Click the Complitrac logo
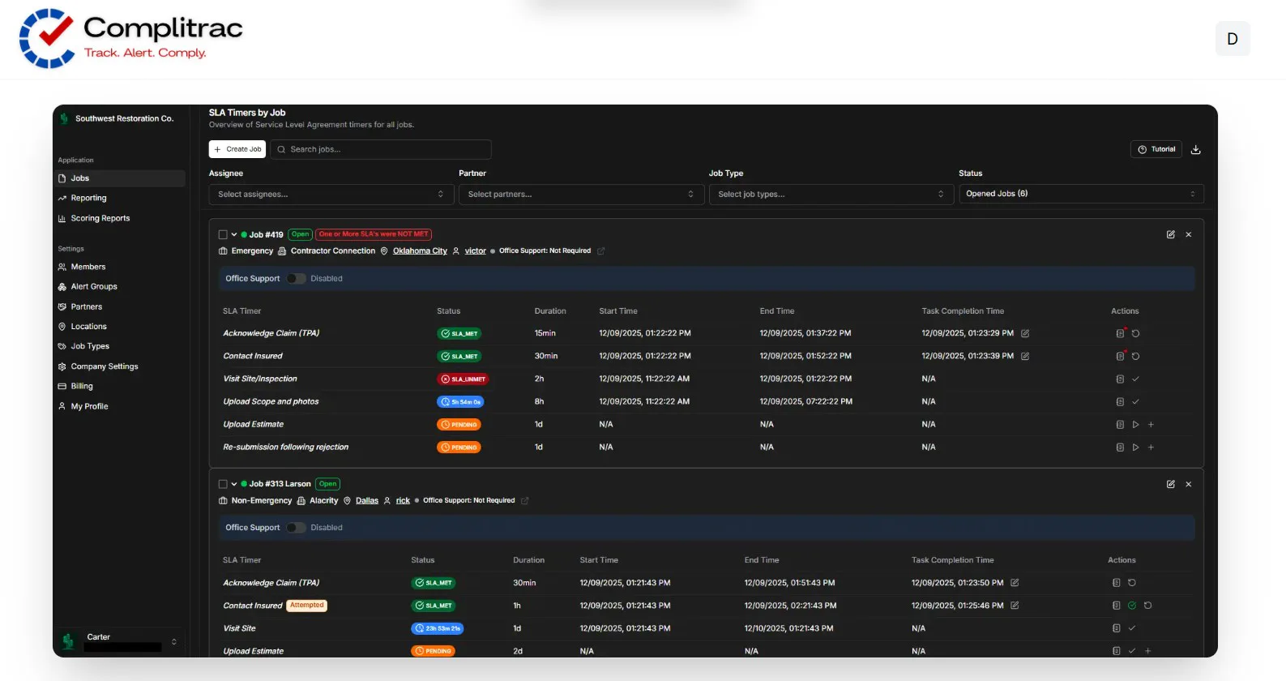Viewport: 1286px width, 681px height. 130,38
